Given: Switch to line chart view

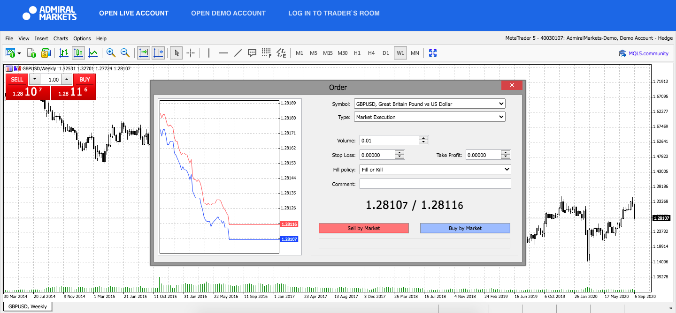Looking at the screenshot, I should pos(93,53).
